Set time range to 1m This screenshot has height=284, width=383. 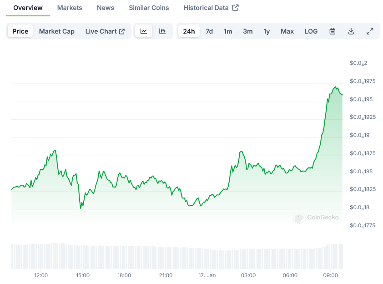point(228,31)
